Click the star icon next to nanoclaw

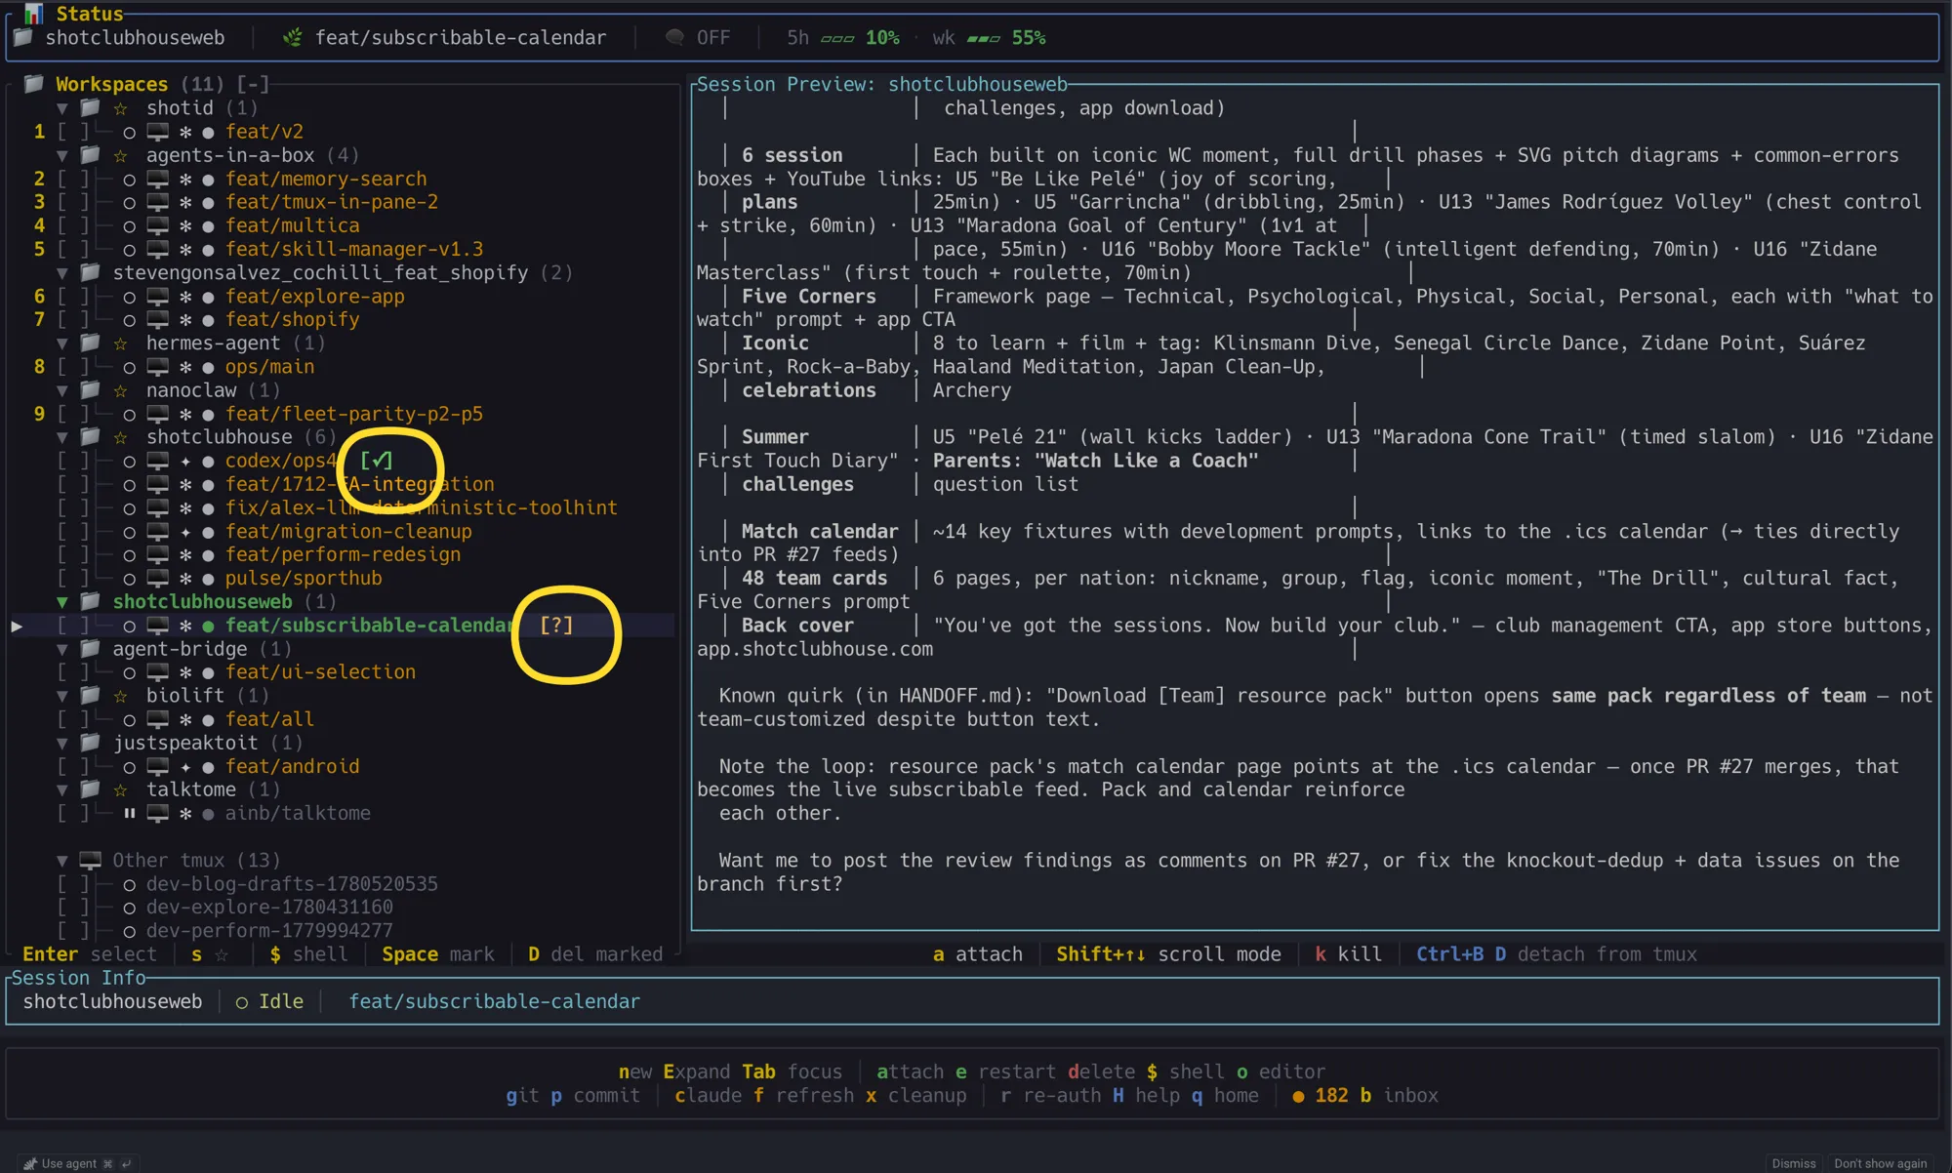coord(121,390)
